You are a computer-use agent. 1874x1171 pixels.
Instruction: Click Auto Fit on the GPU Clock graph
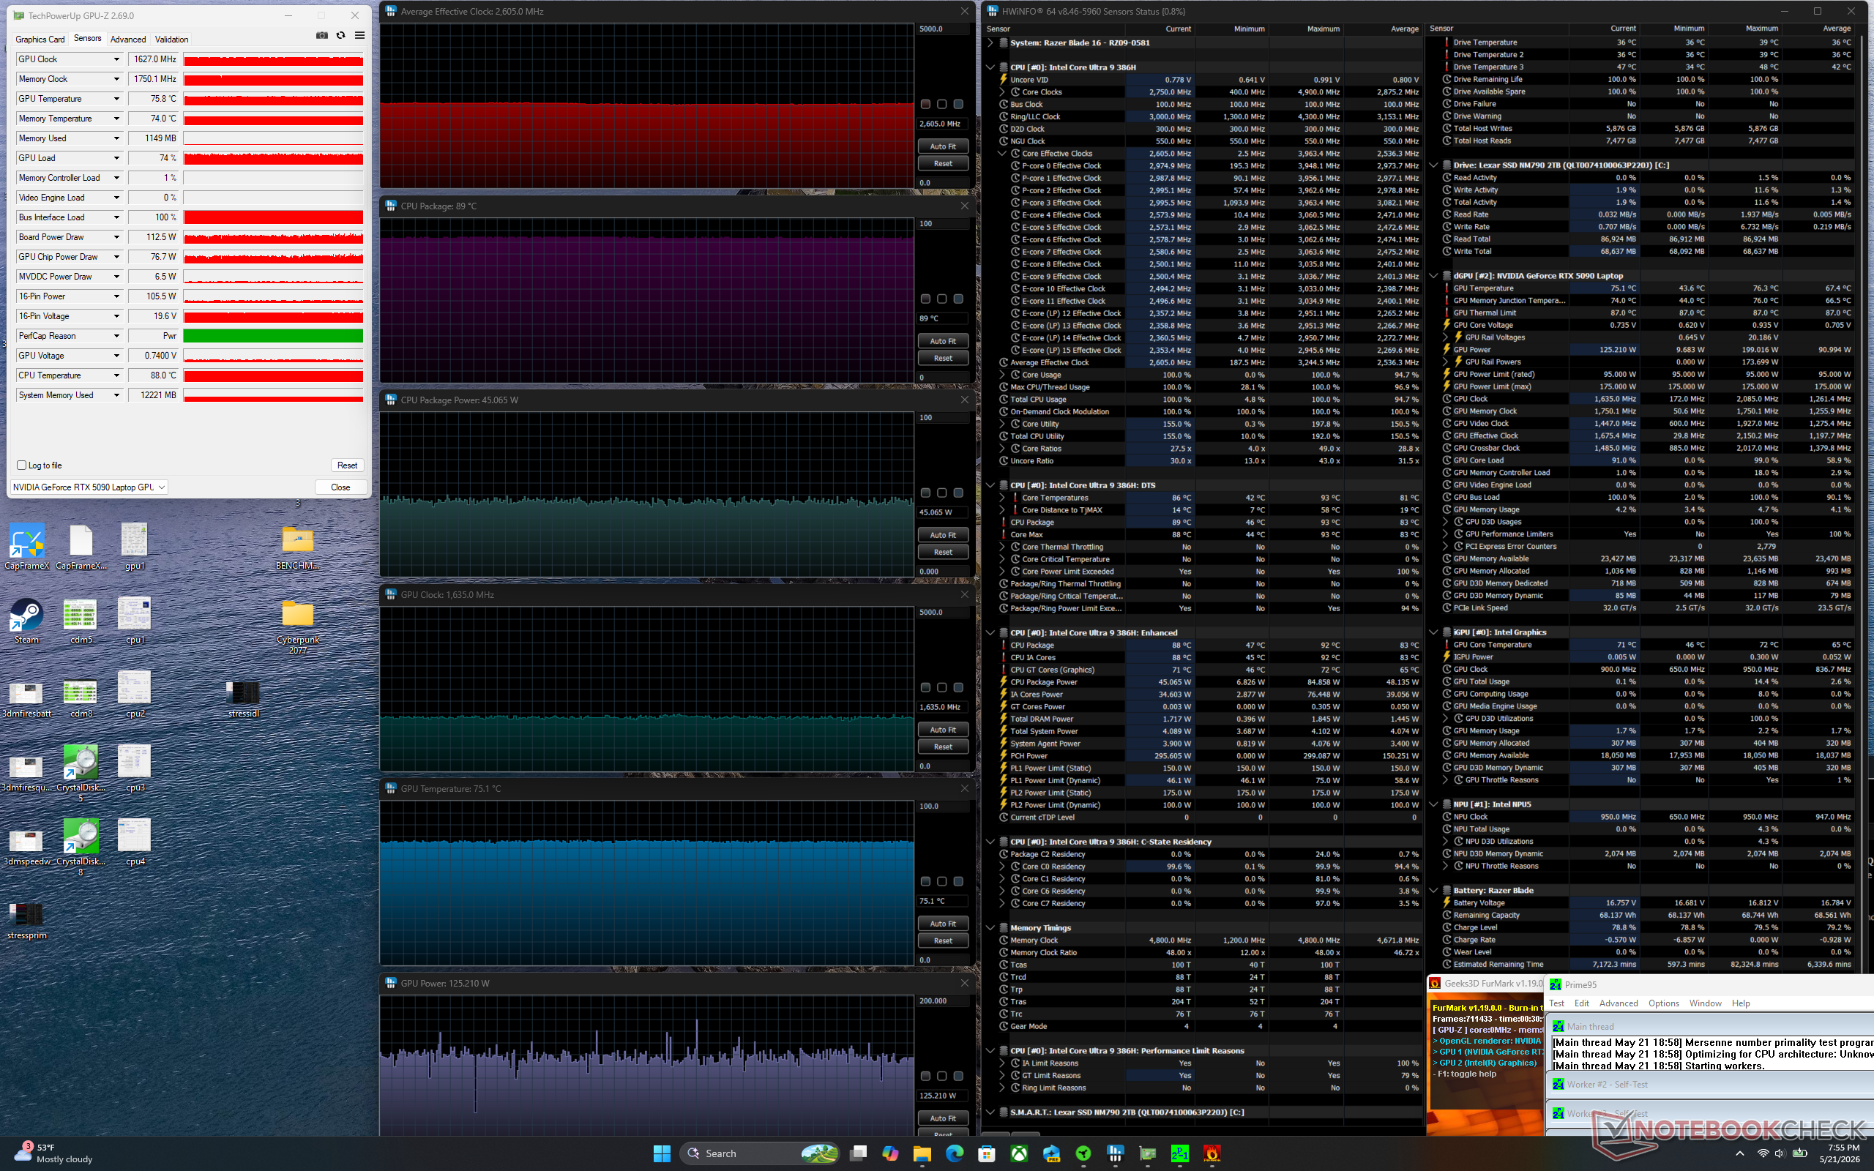(x=942, y=730)
